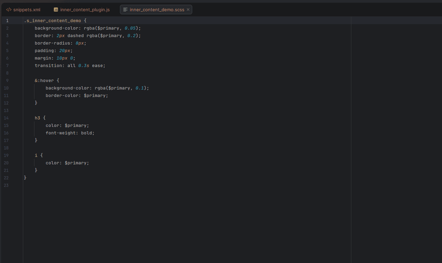Click the $primary variable on line 15
The width and height of the screenshot is (442, 263).
76,125
